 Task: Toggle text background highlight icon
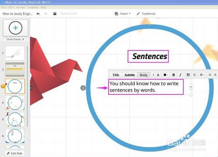coord(188,75)
